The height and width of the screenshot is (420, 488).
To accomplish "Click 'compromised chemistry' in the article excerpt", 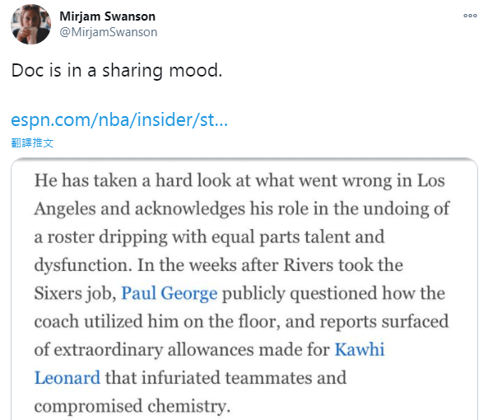I will [x=132, y=406].
